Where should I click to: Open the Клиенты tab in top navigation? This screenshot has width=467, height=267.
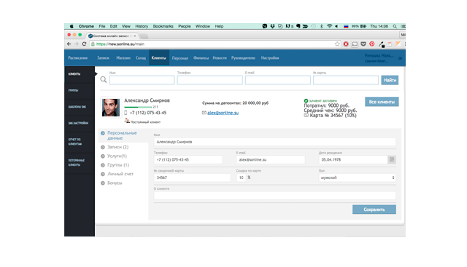click(x=159, y=58)
